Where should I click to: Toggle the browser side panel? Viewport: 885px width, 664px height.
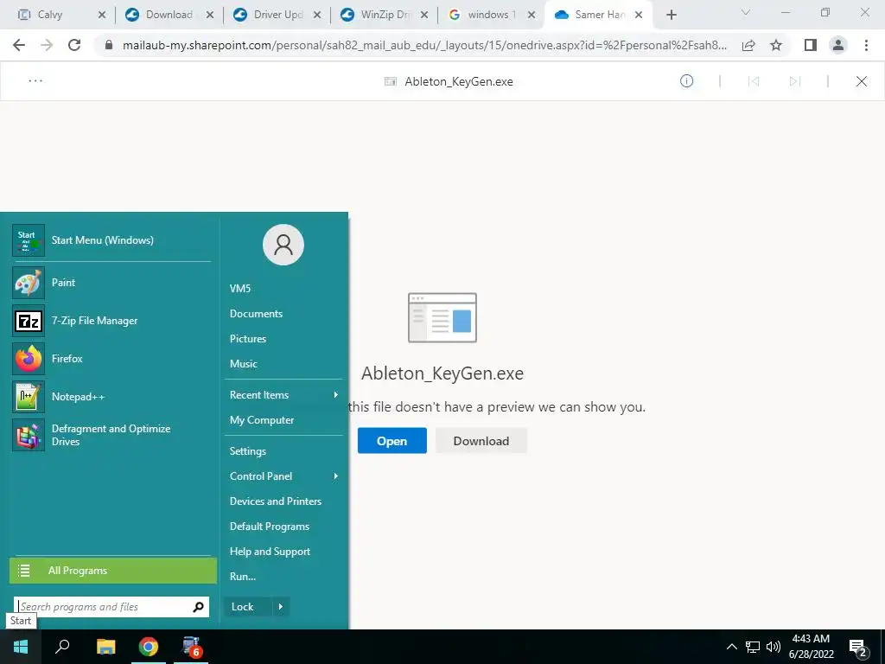pyautogui.click(x=811, y=45)
